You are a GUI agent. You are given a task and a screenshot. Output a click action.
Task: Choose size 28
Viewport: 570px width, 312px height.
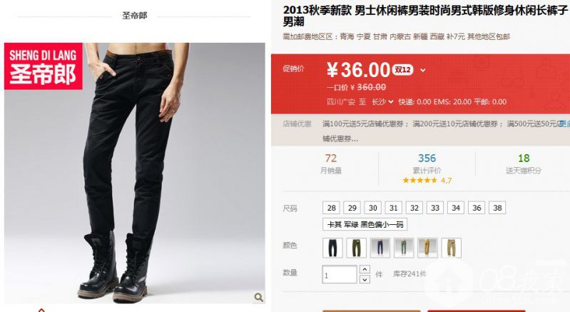[331, 208]
